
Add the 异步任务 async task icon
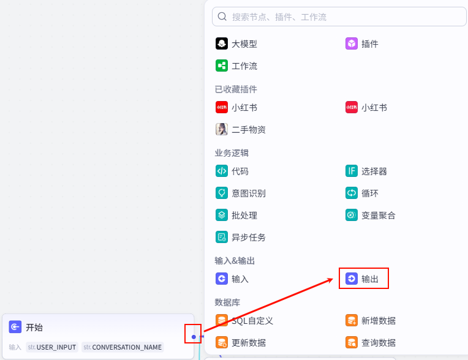coord(222,237)
